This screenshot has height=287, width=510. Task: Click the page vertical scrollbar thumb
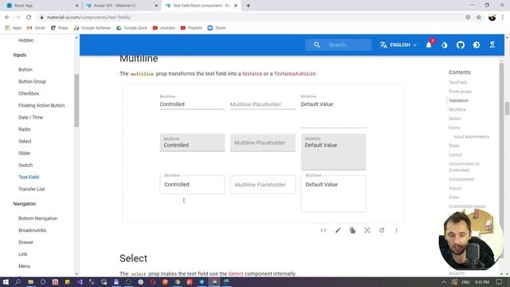[507, 108]
